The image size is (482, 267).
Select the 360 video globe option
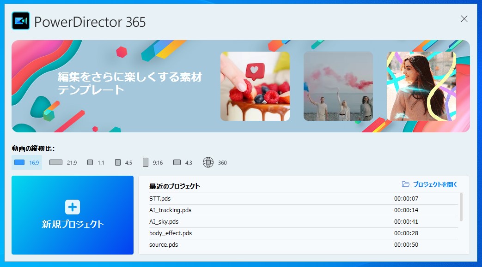point(215,163)
